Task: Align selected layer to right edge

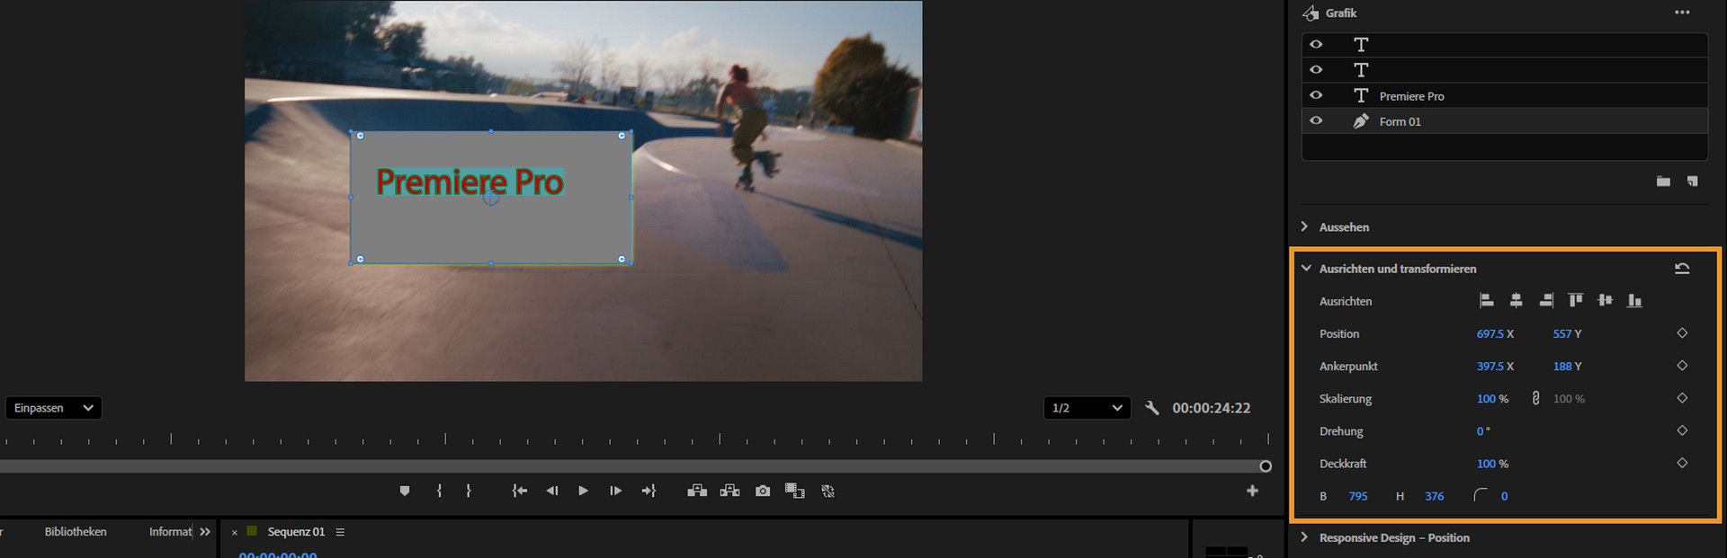Action: click(1545, 300)
